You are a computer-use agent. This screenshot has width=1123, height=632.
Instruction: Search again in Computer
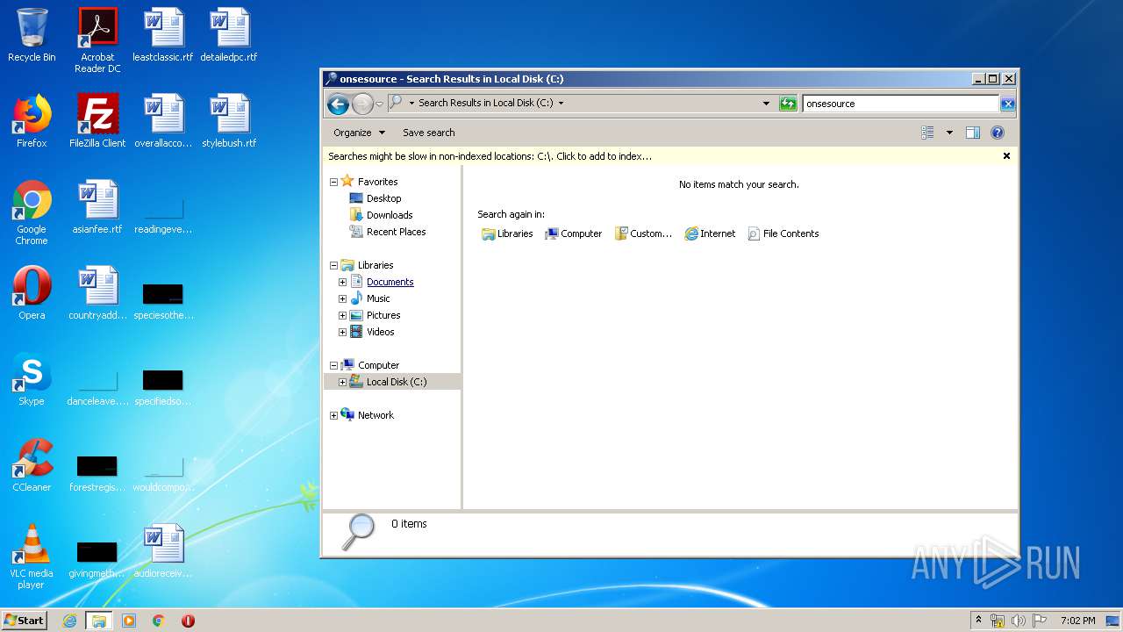click(573, 233)
